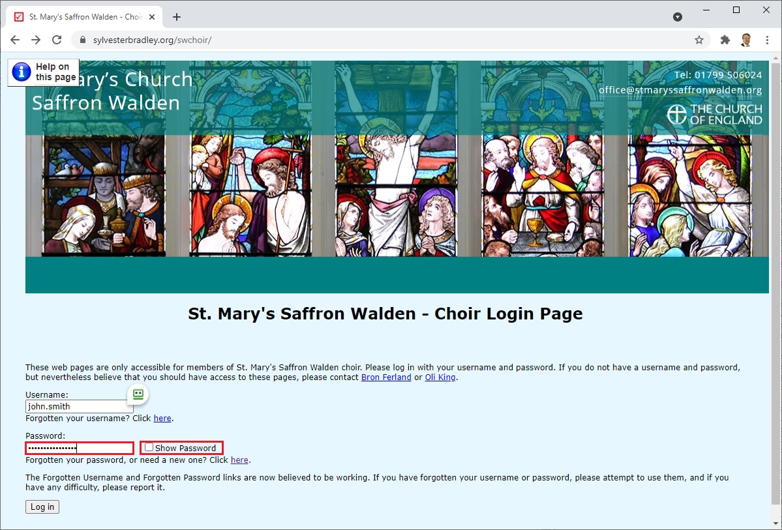Click 'here' link for forgotten password
782x530 pixels.
click(x=239, y=460)
